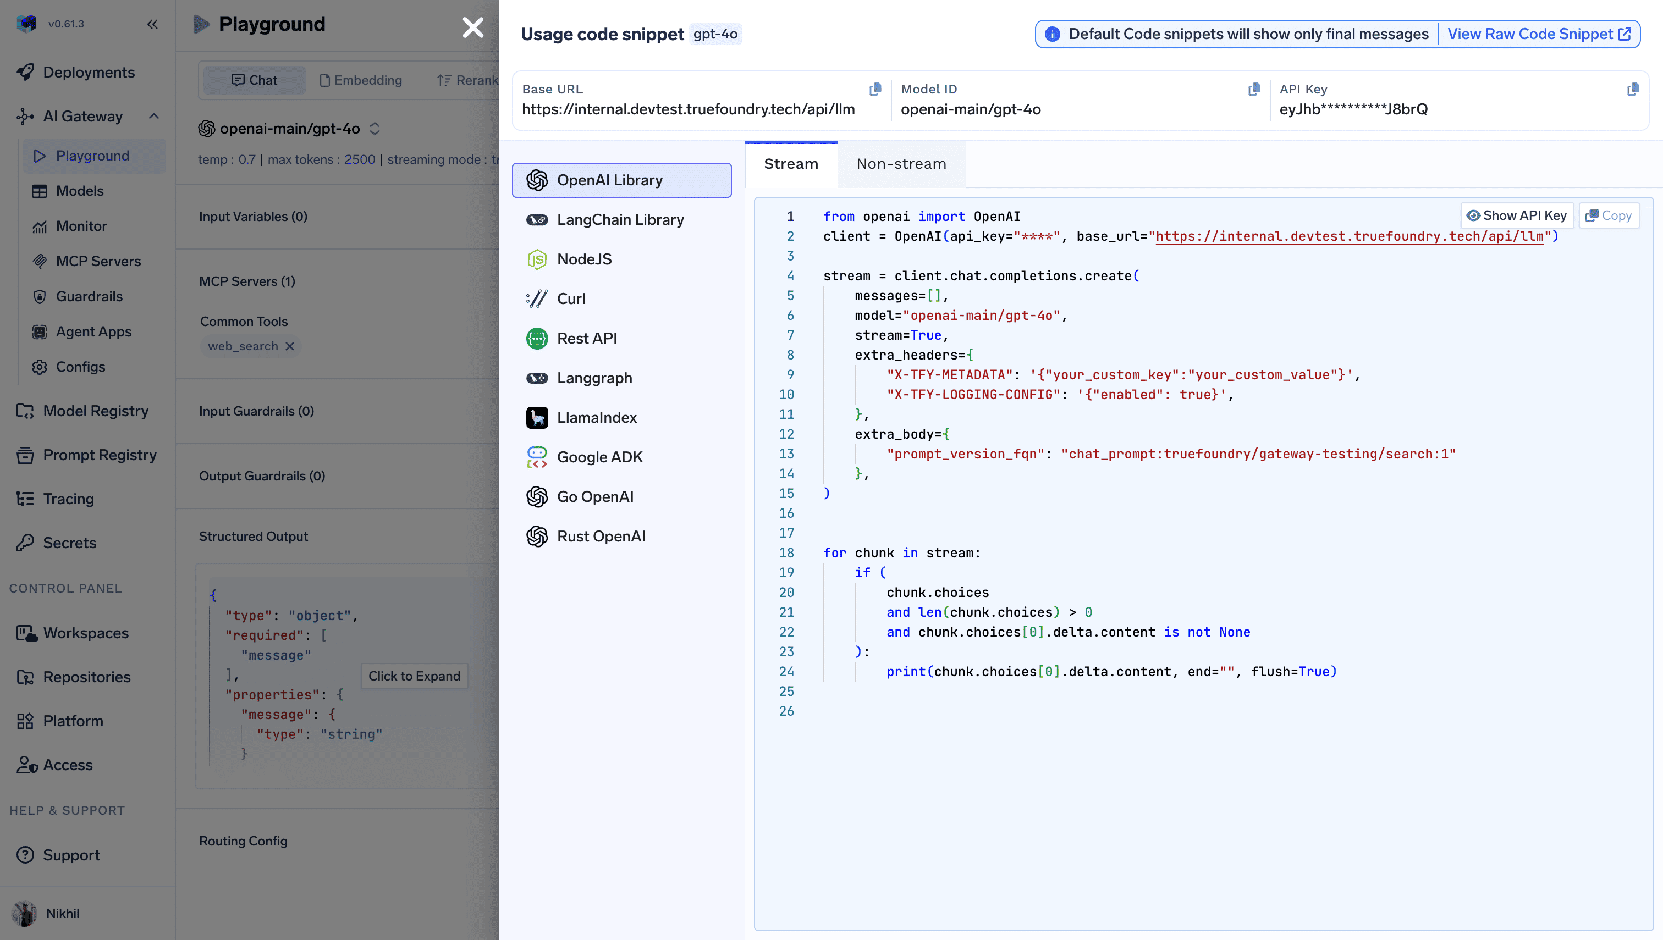Copy the Model ID icon
The image size is (1663, 940).
click(1253, 89)
